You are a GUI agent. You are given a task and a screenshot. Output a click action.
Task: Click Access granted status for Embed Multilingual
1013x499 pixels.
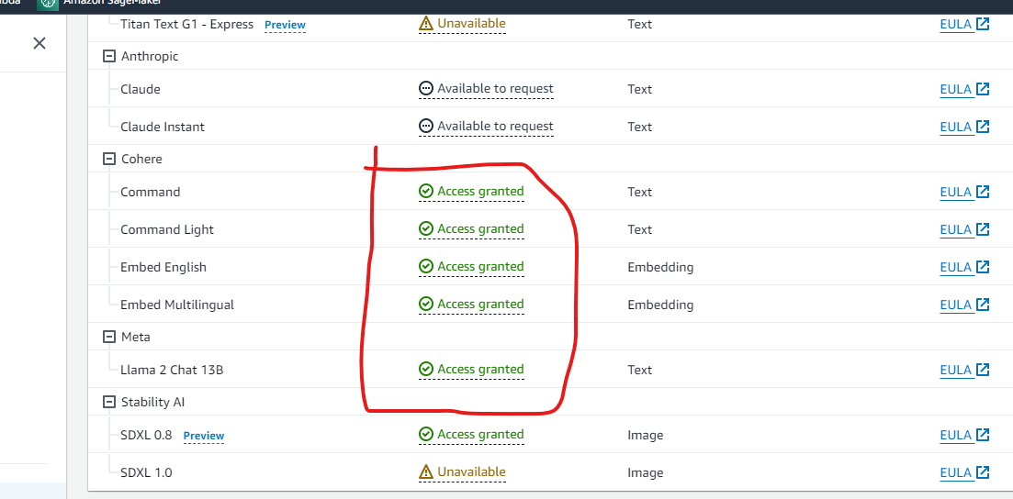[471, 304]
